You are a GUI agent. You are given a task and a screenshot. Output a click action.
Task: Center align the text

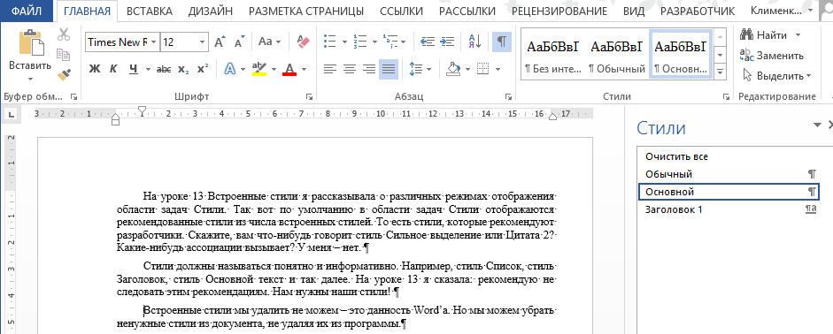pyautogui.click(x=350, y=69)
